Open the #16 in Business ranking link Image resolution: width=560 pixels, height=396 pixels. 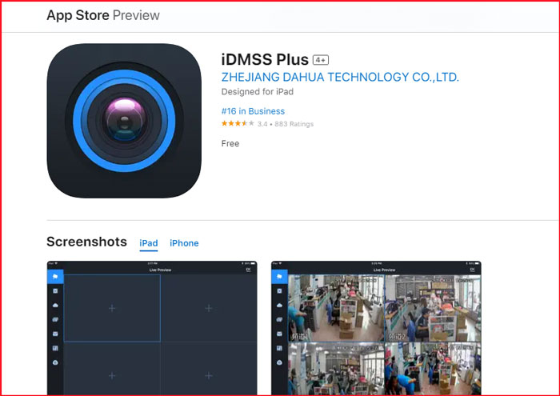click(x=253, y=111)
